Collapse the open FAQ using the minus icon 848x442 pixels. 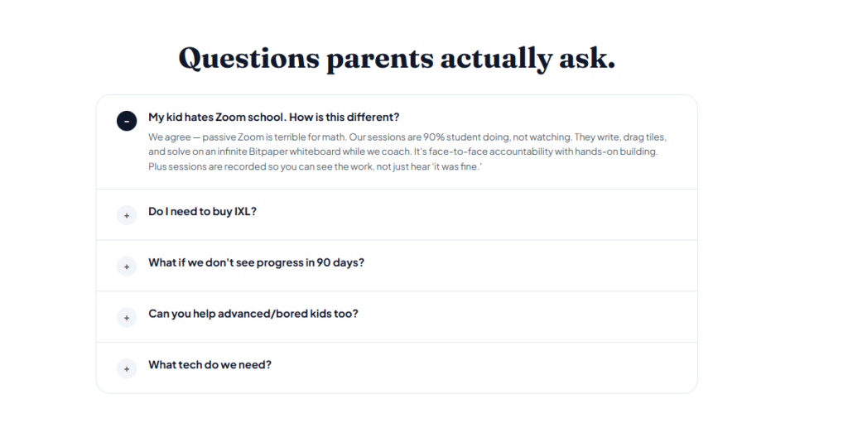pos(127,121)
